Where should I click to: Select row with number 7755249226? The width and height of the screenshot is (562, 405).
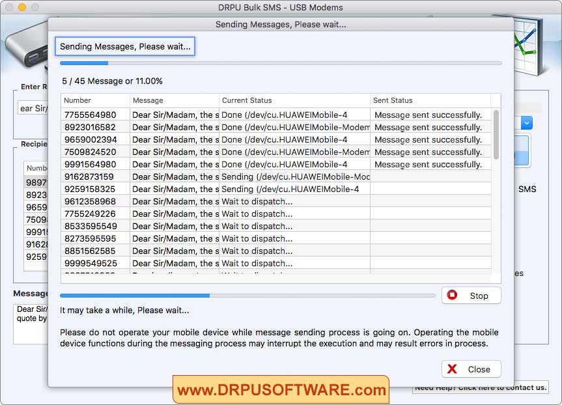276,214
